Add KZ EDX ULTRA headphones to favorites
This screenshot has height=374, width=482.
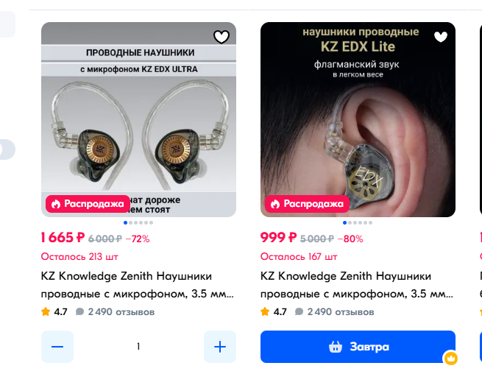click(x=221, y=38)
